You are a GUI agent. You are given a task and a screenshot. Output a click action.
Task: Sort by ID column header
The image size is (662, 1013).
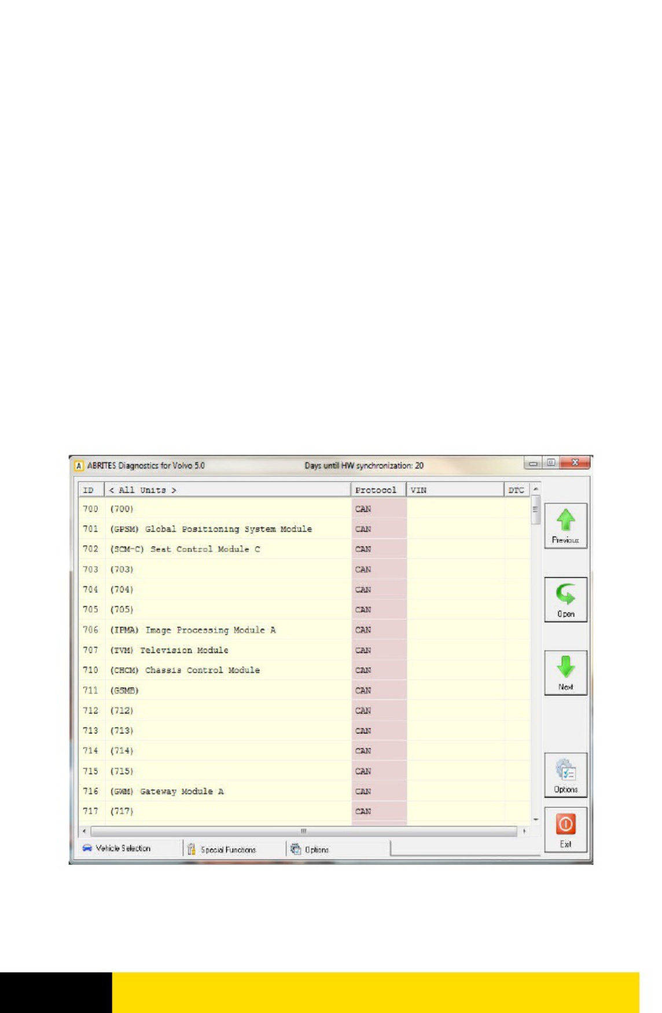point(91,490)
